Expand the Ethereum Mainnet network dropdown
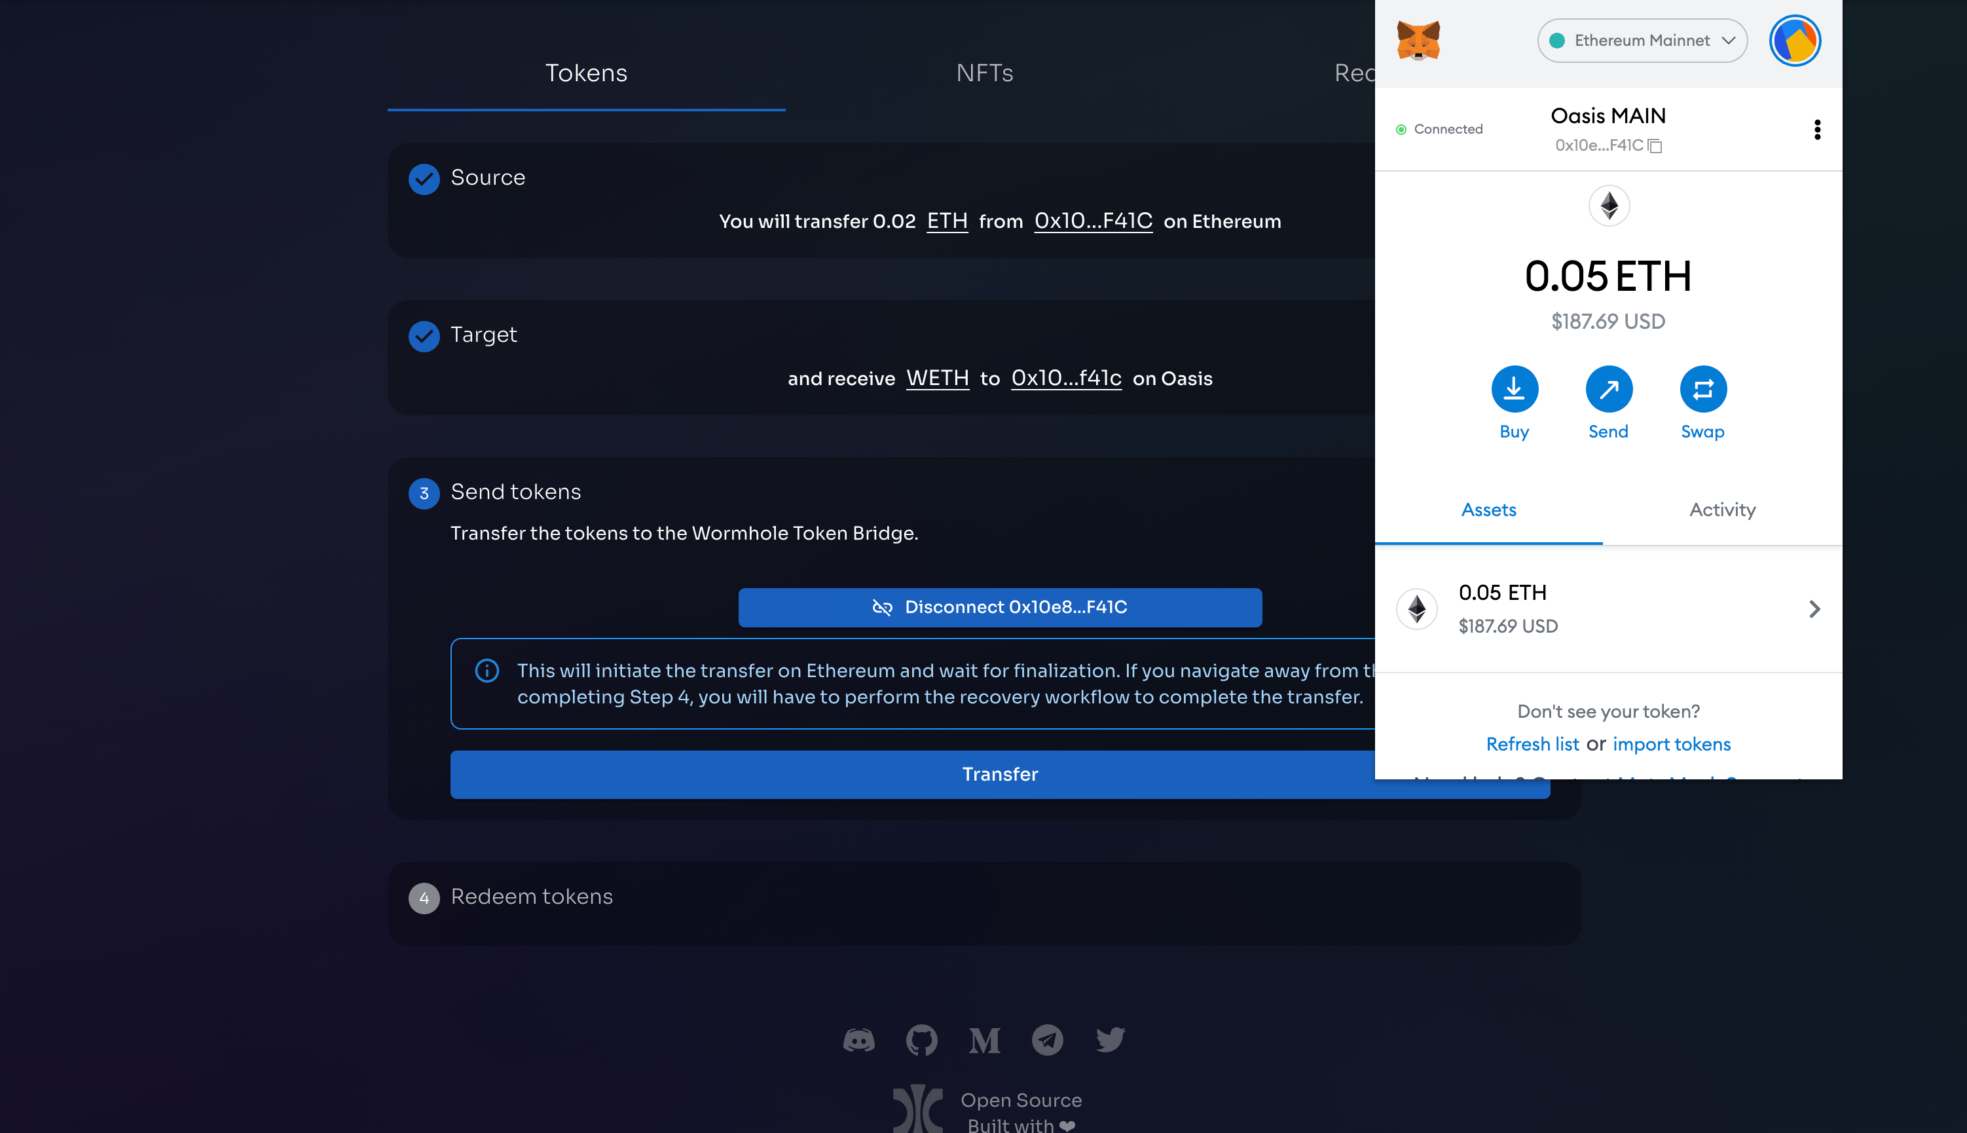 (1642, 41)
